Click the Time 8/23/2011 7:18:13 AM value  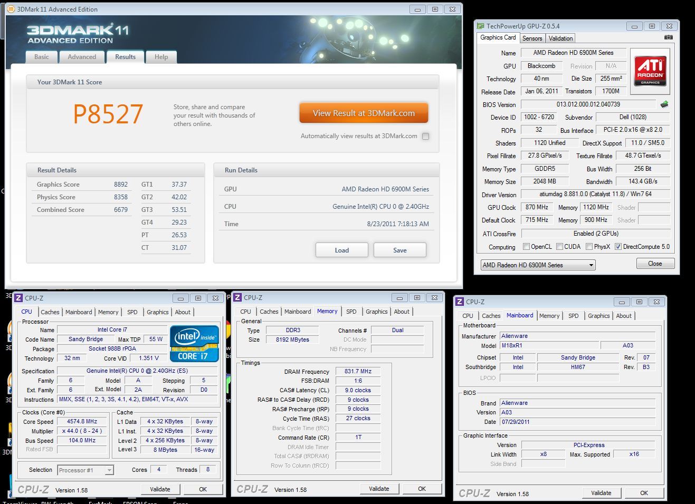398,224
